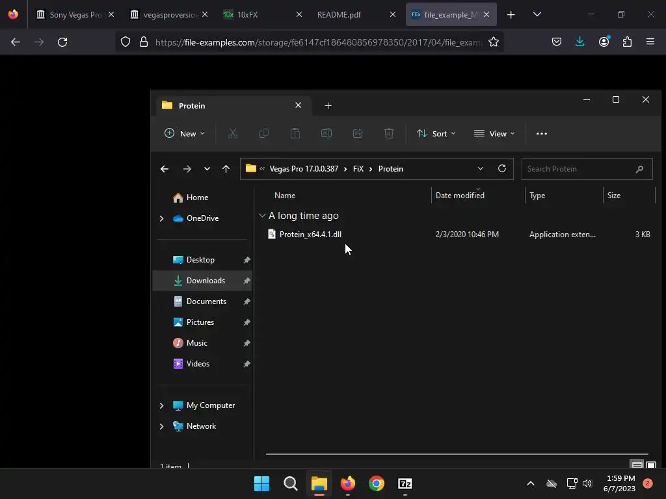Add a new File Explorer tab
Screen dimensions: 666x499
point(328,106)
